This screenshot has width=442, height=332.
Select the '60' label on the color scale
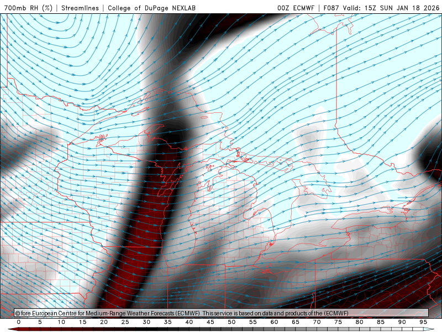point(274,322)
